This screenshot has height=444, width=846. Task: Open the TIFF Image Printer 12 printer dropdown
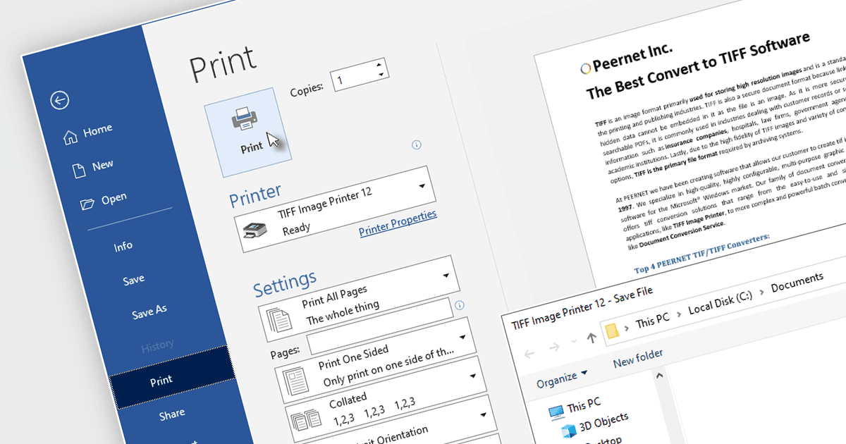click(422, 187)
